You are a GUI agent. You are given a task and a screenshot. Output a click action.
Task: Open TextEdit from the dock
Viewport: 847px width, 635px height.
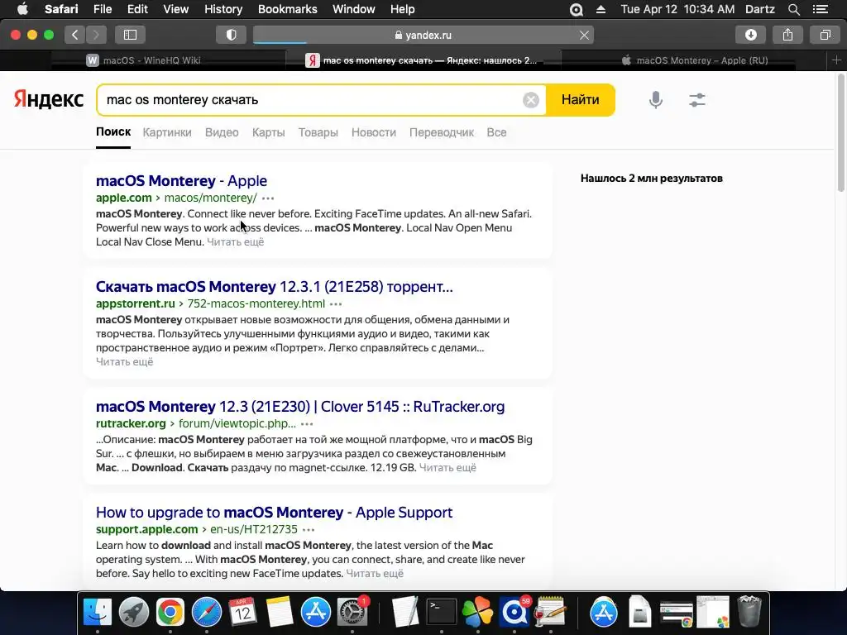pos(404,613)
